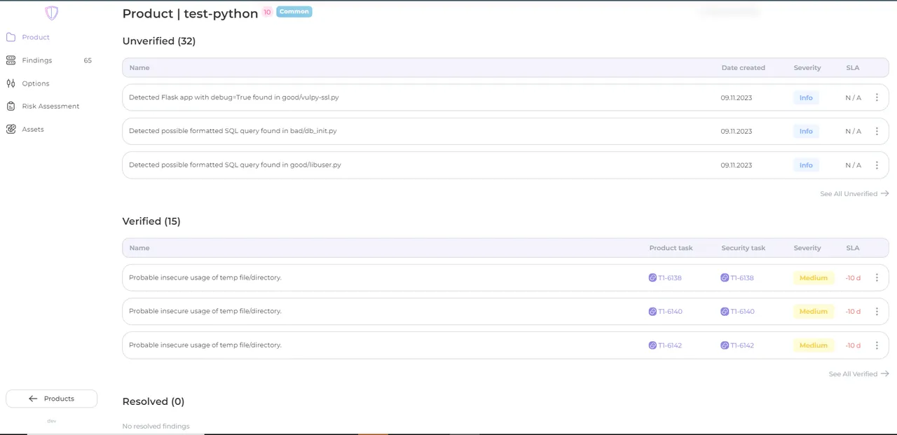The image size is (897, 435).
Task: Click the Findings list icon in sidebar
Action: click(10, 60)
